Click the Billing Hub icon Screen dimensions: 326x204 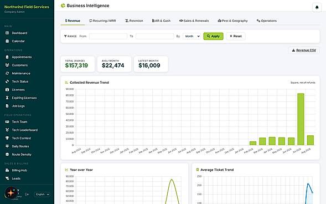7,170
